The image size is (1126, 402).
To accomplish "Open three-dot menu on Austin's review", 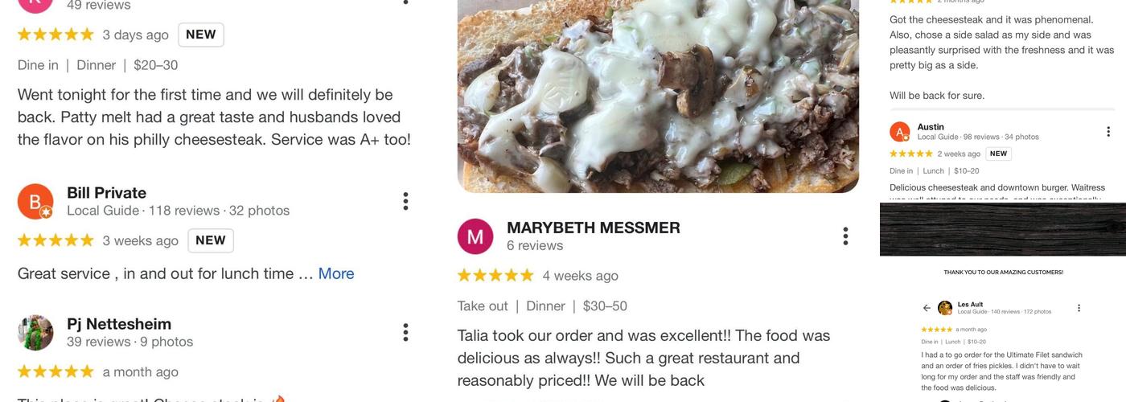I will click(x=1108, y=131).
